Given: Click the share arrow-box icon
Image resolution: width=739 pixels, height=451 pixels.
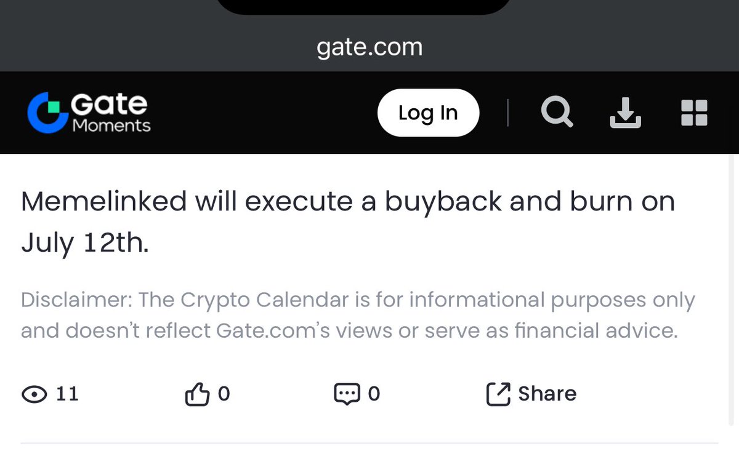Looking at the screenshot, I should pyautogui.click(x=498, y=394).
